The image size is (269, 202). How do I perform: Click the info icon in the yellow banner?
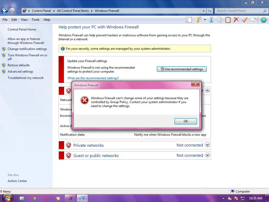[x=63, y=49]
